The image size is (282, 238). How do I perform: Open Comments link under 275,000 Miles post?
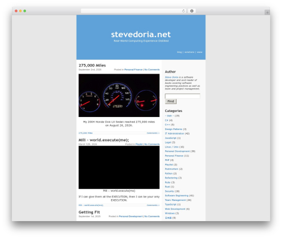pyautogui.click(x=153, y=133)
